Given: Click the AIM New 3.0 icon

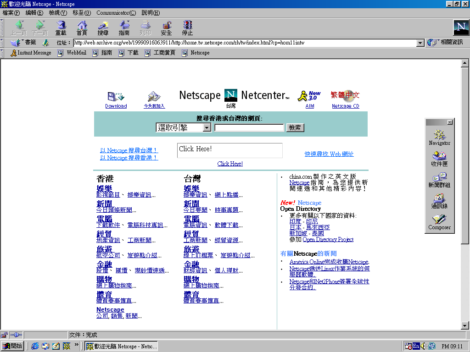Looking at the screenshot, I should [x=309, y=96].
